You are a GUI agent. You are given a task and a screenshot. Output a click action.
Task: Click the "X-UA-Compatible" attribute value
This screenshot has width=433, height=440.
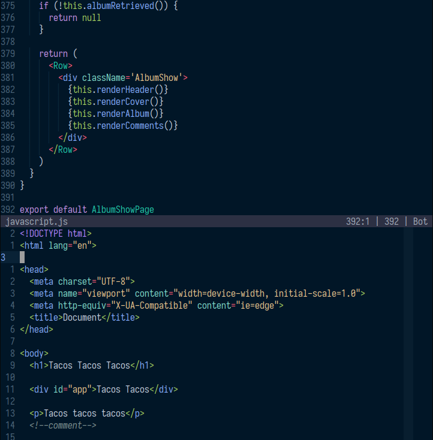coord(152,306)
